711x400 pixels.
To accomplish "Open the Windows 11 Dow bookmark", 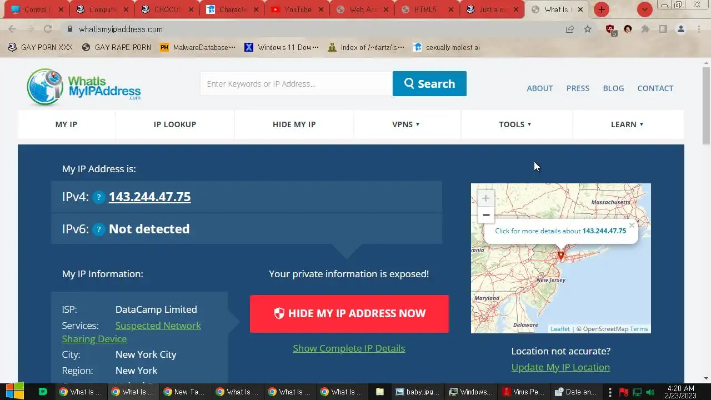I will (282, 47).
